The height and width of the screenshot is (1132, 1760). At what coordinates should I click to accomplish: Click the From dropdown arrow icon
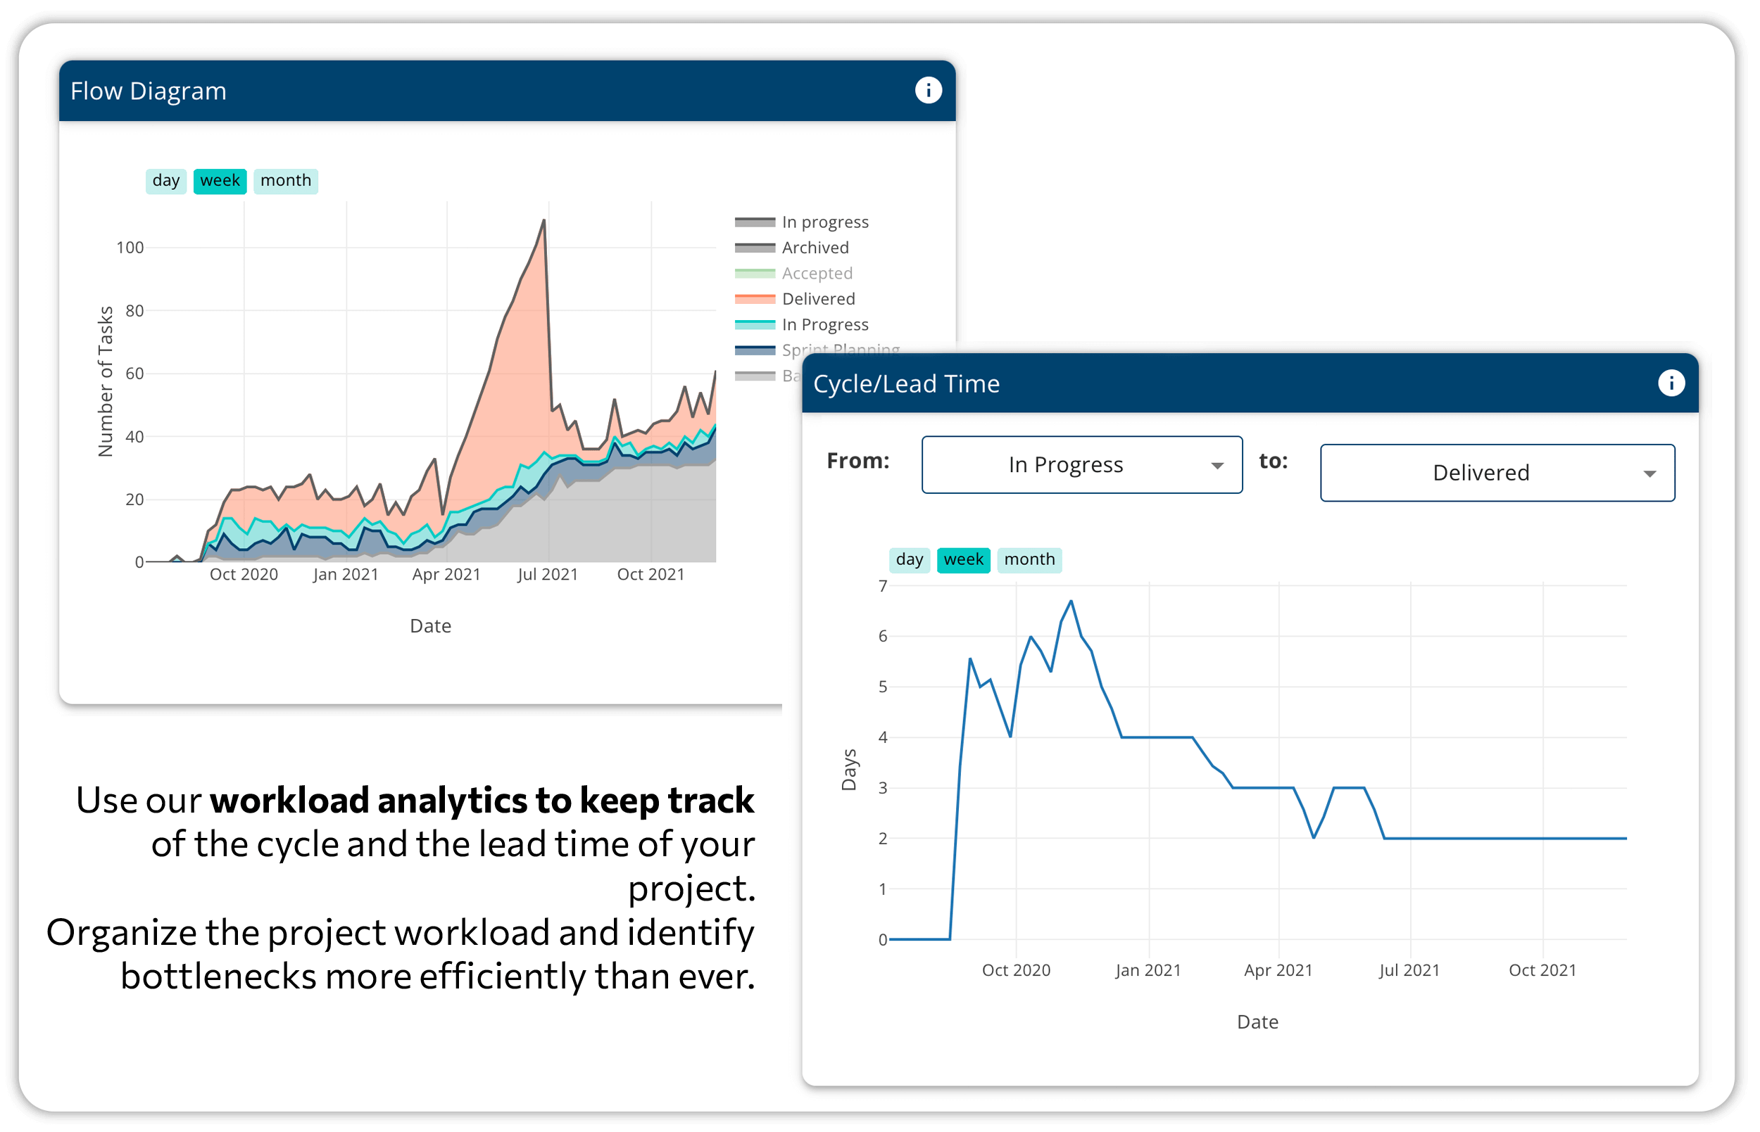1217,465
